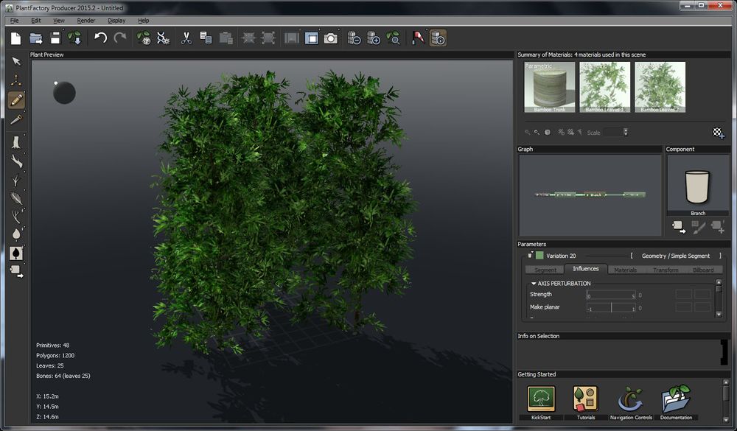The width and height of the screenshot is (737, 431).
Task: Select the knife tool below the pencil
Action: tap(15, 118)
